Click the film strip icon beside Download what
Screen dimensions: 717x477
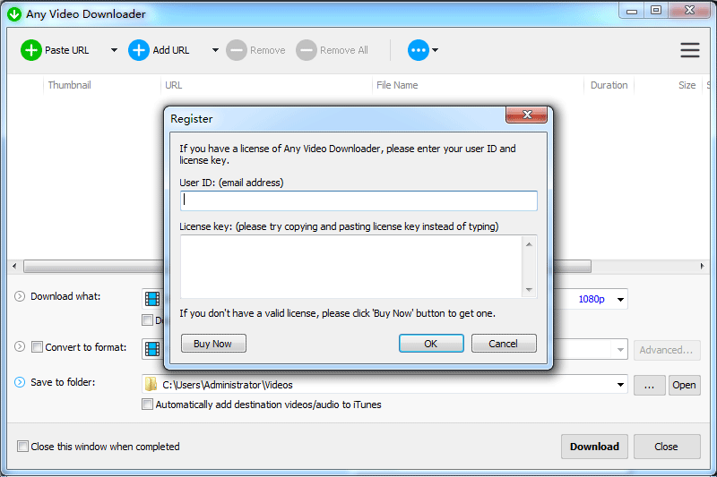tap(152, 299)
